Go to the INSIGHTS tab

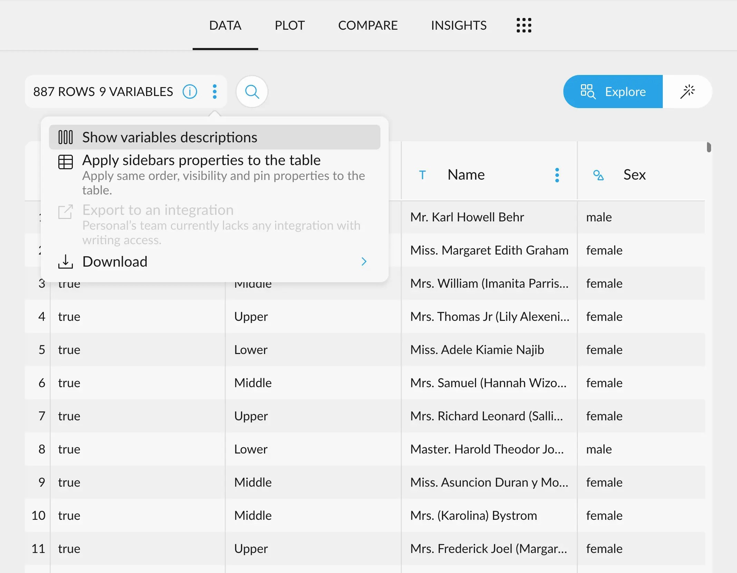(458, 26)
